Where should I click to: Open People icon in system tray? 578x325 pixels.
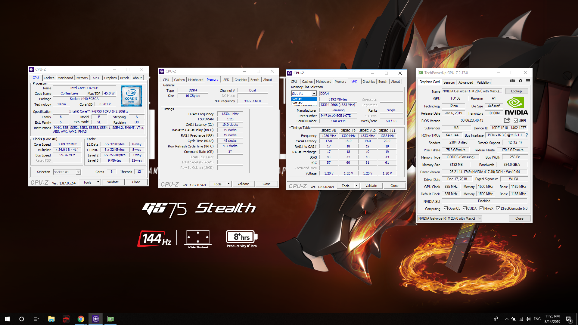pos(496,319)
